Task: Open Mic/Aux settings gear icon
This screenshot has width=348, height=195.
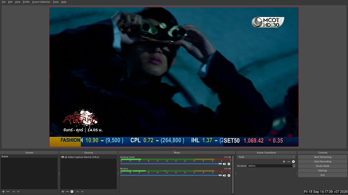Action: coord(229,175)
